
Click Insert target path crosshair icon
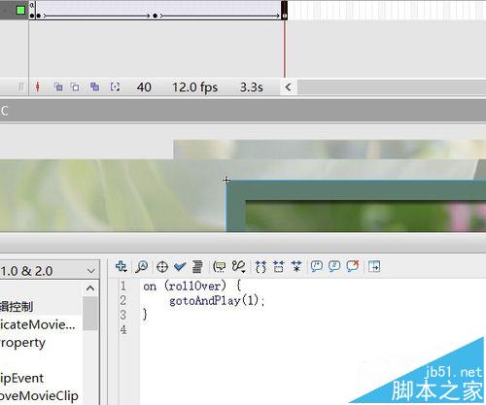coord(162,267)
